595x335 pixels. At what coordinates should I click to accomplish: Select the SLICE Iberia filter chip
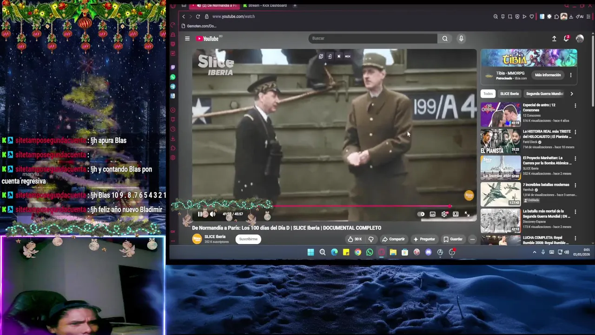click(509, 94)
